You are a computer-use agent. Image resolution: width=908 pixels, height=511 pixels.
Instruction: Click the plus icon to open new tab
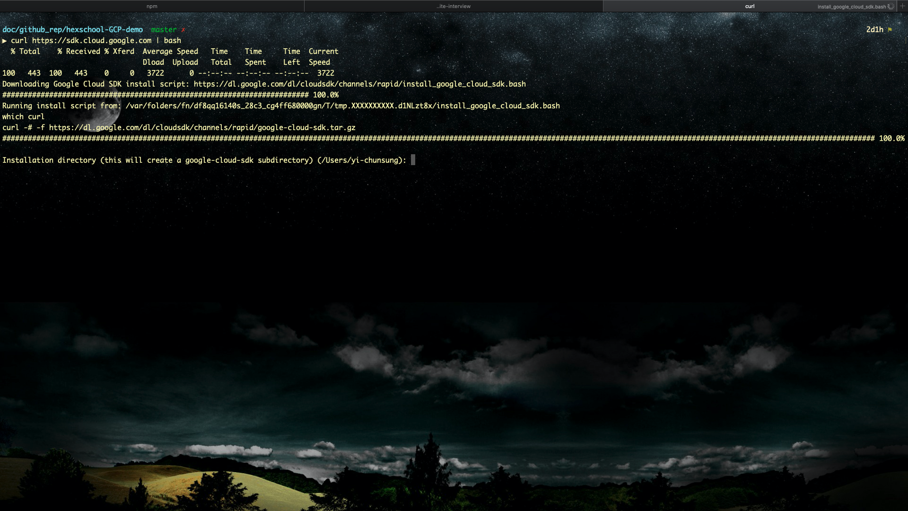pyautogui.click(x=902, y=6)
